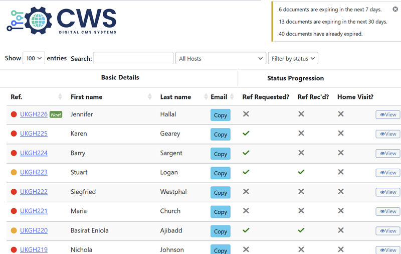401x254 pixels.
Task: Click Ref Rec'd checkmark for Basirat Eniola
Action: (x=301, y=230)
